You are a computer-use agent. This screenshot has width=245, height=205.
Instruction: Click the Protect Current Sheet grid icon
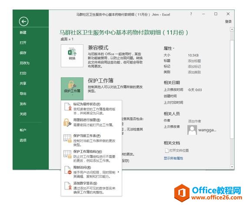(67, 138)
